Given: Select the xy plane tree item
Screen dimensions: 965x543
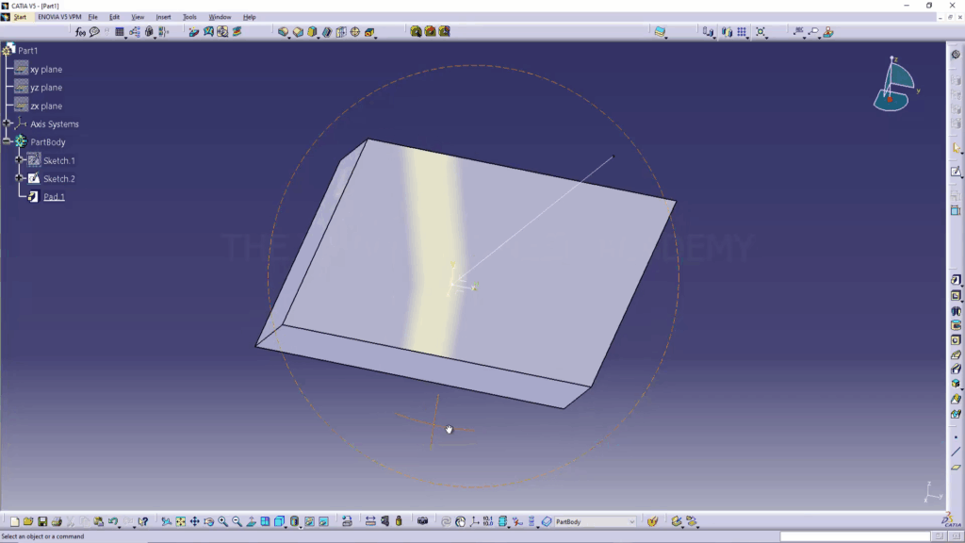Looking at the screenshot, I should click(x=45, y=70).
